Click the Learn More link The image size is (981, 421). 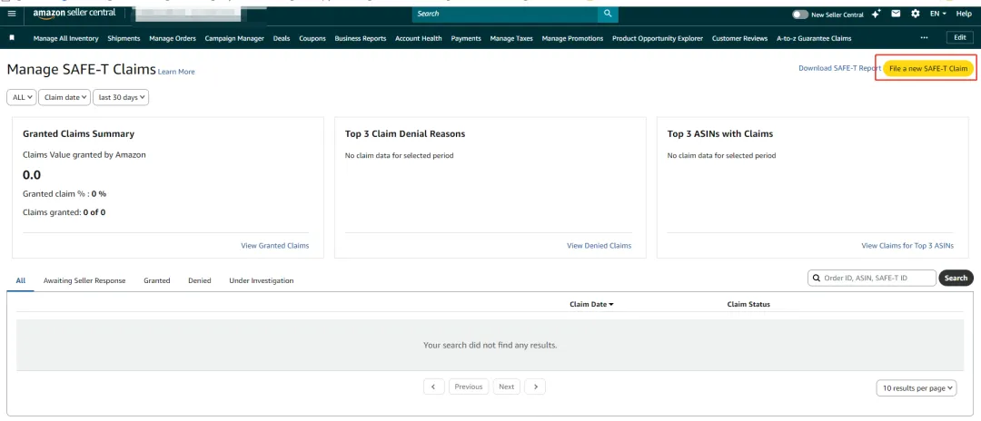(176, 72)
